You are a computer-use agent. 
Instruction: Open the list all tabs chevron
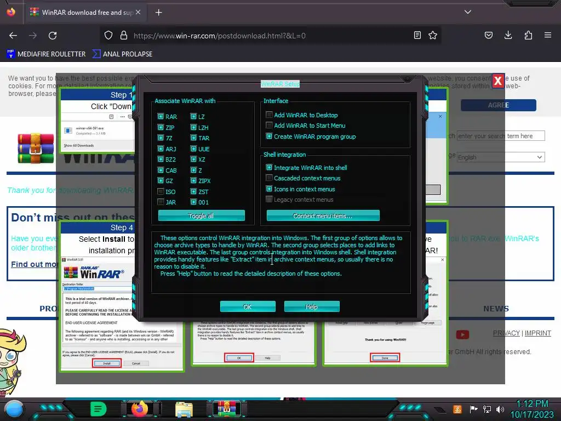coord(468,12)
